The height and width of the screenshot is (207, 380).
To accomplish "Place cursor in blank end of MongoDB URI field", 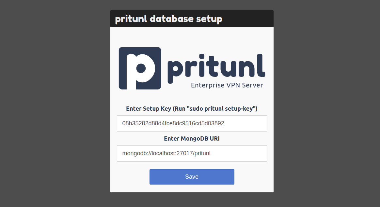I will coord(239,153).
